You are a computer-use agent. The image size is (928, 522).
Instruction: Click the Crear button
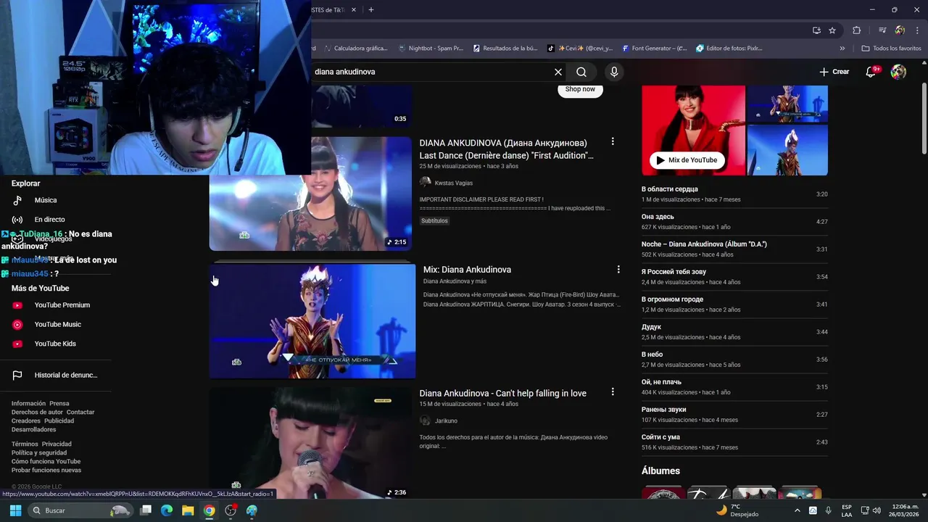[x=834, y=72]
